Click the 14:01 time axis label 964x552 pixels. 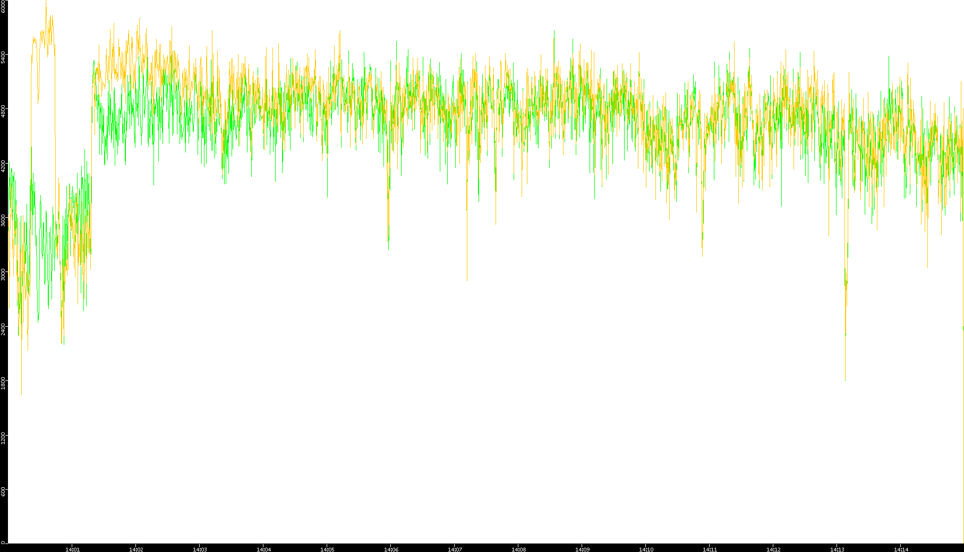[72, 549]
